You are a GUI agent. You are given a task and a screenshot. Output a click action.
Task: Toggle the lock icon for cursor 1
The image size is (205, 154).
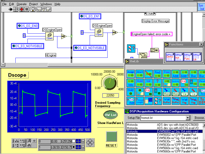(83, 147)
